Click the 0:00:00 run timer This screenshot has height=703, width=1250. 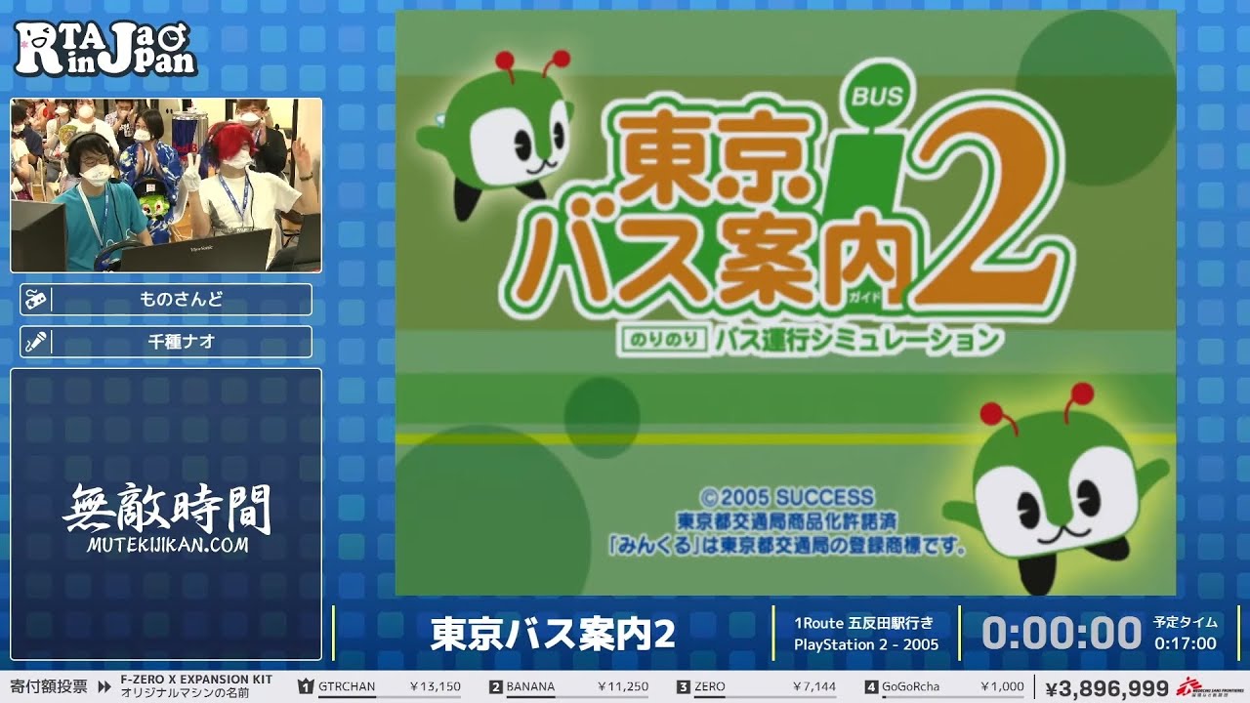pos(1062,633)
